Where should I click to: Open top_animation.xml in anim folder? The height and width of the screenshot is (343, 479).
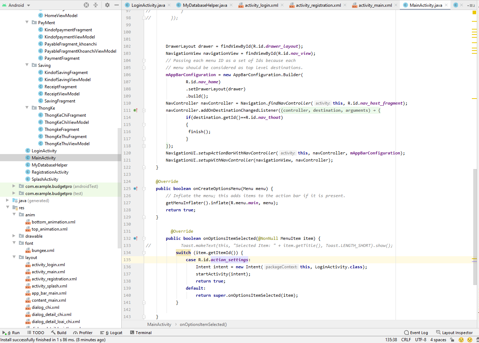(49, 229)
